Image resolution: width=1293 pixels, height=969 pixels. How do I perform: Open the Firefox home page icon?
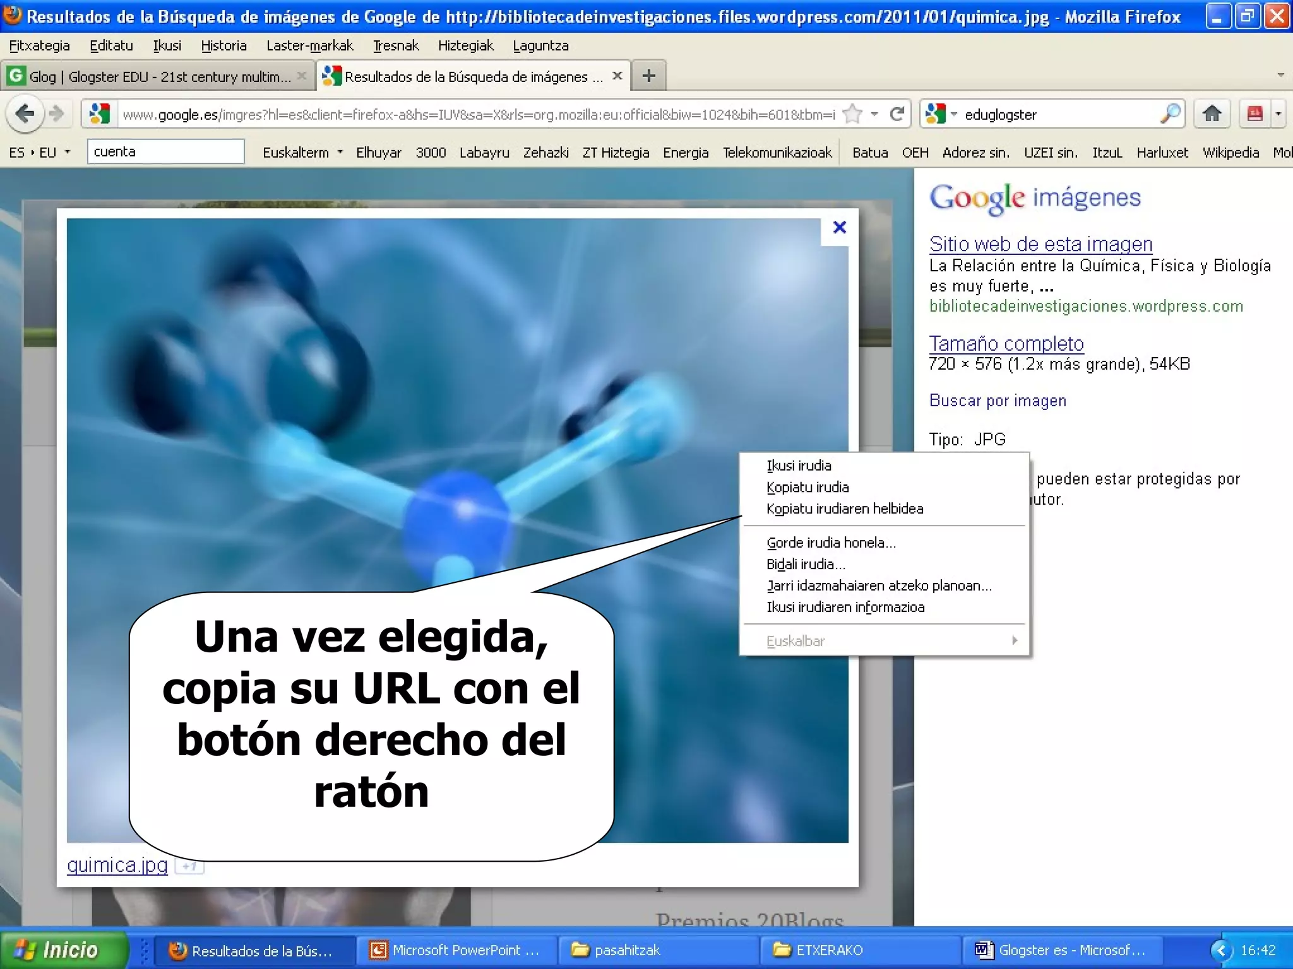click(x=1212, y=114)
